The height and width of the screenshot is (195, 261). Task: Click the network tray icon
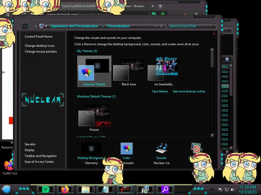pyautogui.click(x=227, y=189)
